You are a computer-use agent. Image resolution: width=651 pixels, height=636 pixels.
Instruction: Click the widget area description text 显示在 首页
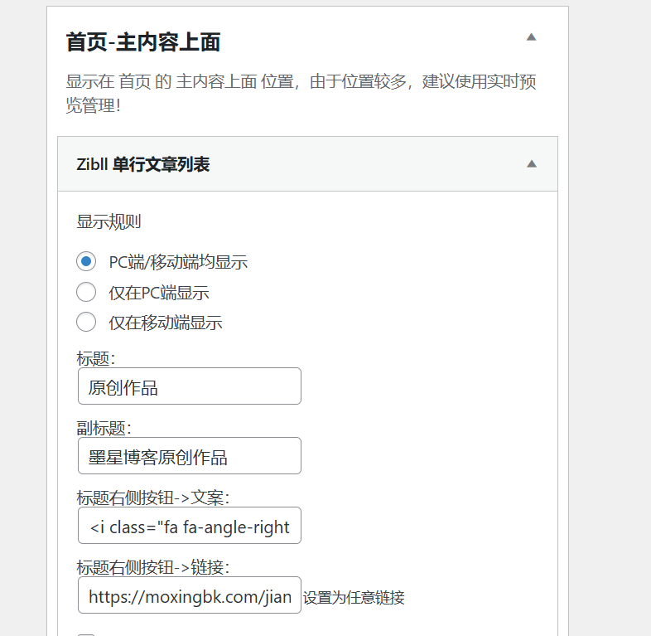pyautogui.click(x=301, y=94)
